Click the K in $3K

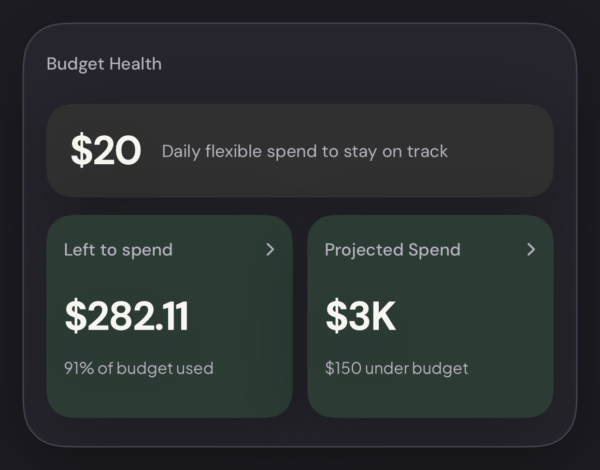(382, 316)
